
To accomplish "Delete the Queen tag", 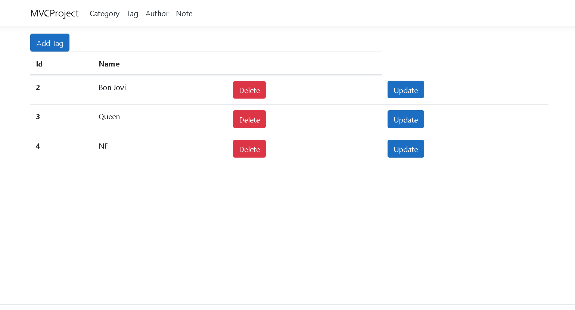I will tap(249, 119).
